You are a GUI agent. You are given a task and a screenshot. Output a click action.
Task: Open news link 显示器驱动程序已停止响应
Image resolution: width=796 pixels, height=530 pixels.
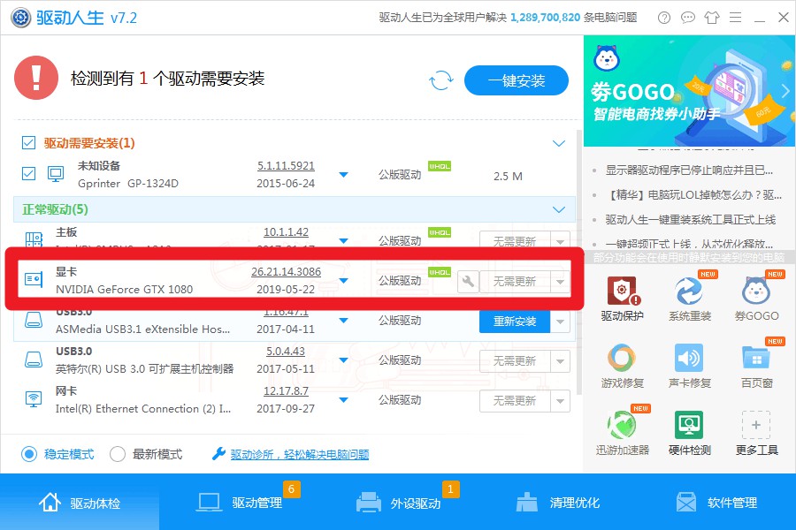689,170
